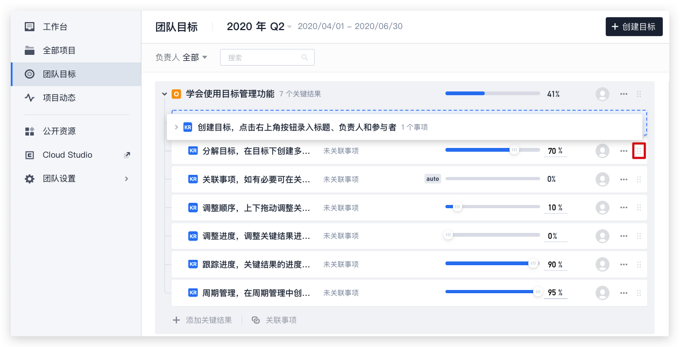Click 添加关键结果 link
Image resolution: width=680 pixels, height=347 pixels.
pyautogui.click(x=202, y=320)
